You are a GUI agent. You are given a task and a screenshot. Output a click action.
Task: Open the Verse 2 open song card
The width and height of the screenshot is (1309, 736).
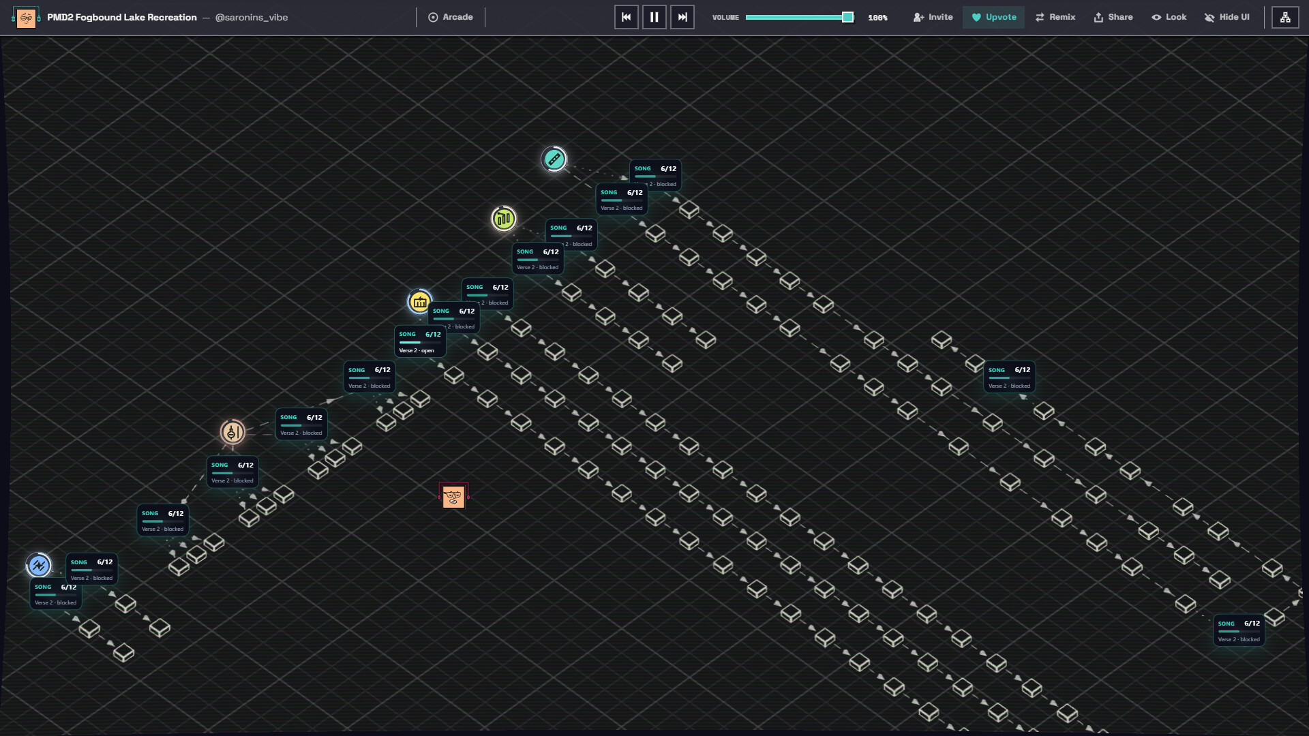tap(420, 341)
